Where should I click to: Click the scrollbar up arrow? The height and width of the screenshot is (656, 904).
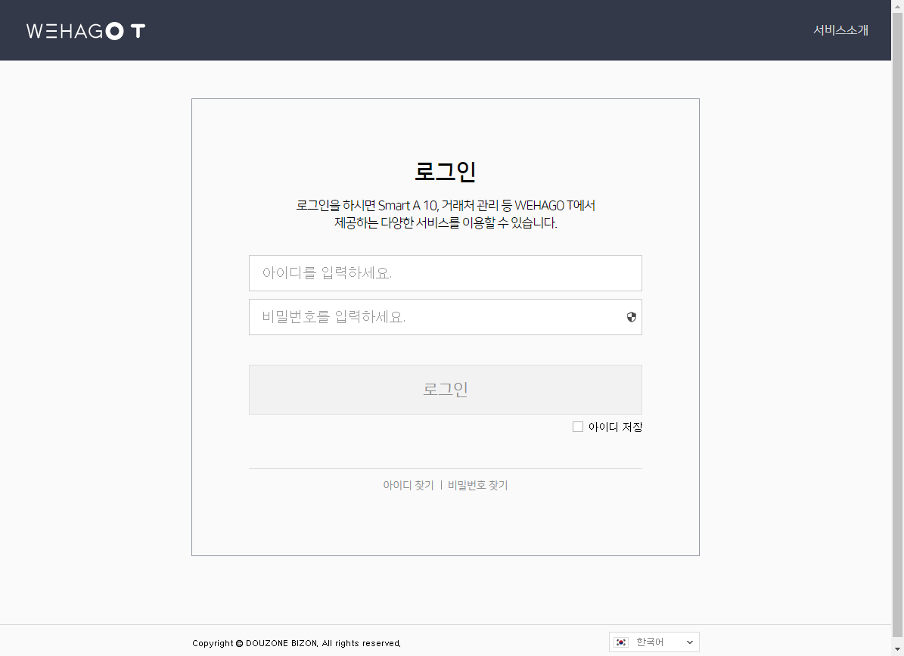click(898, 5)
